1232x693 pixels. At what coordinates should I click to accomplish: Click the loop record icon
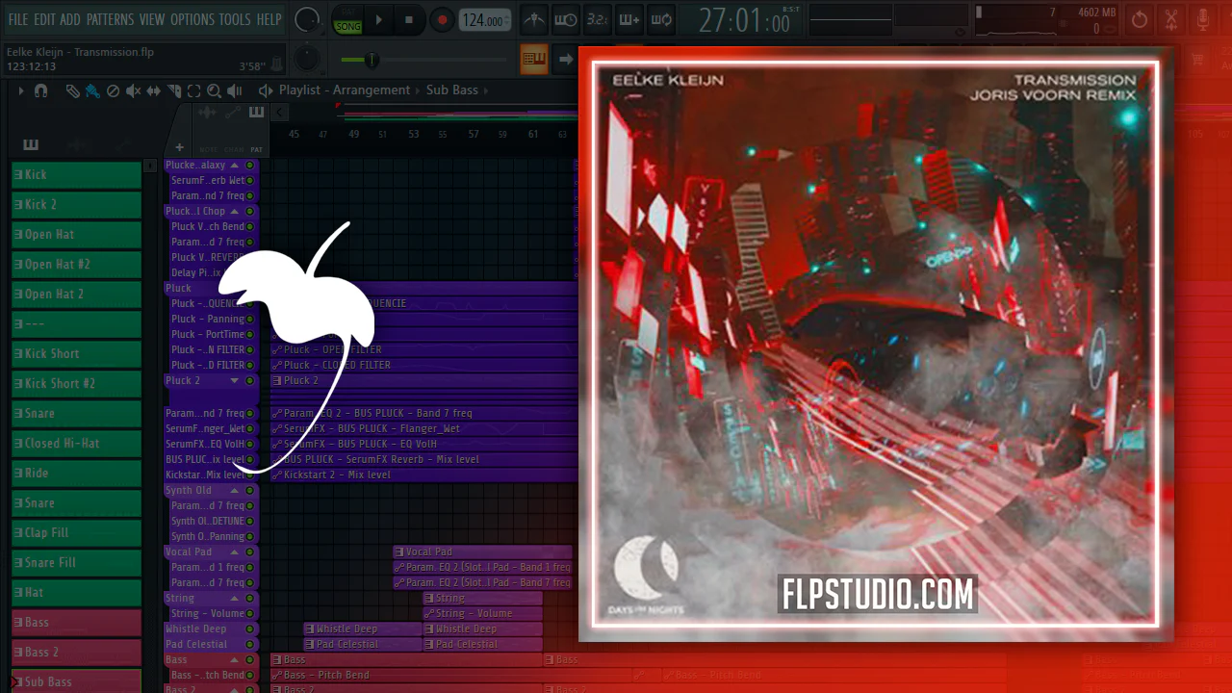pyautogui.click(x=661, y=19)
